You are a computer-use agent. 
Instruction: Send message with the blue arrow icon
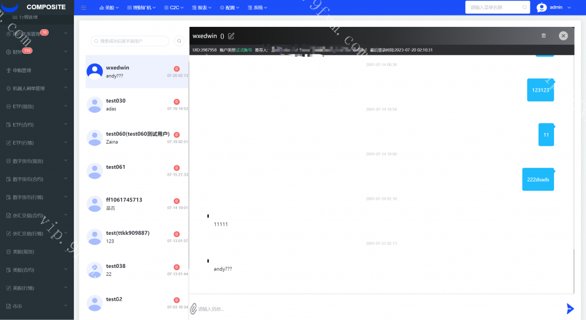click(x=570, y=309)
